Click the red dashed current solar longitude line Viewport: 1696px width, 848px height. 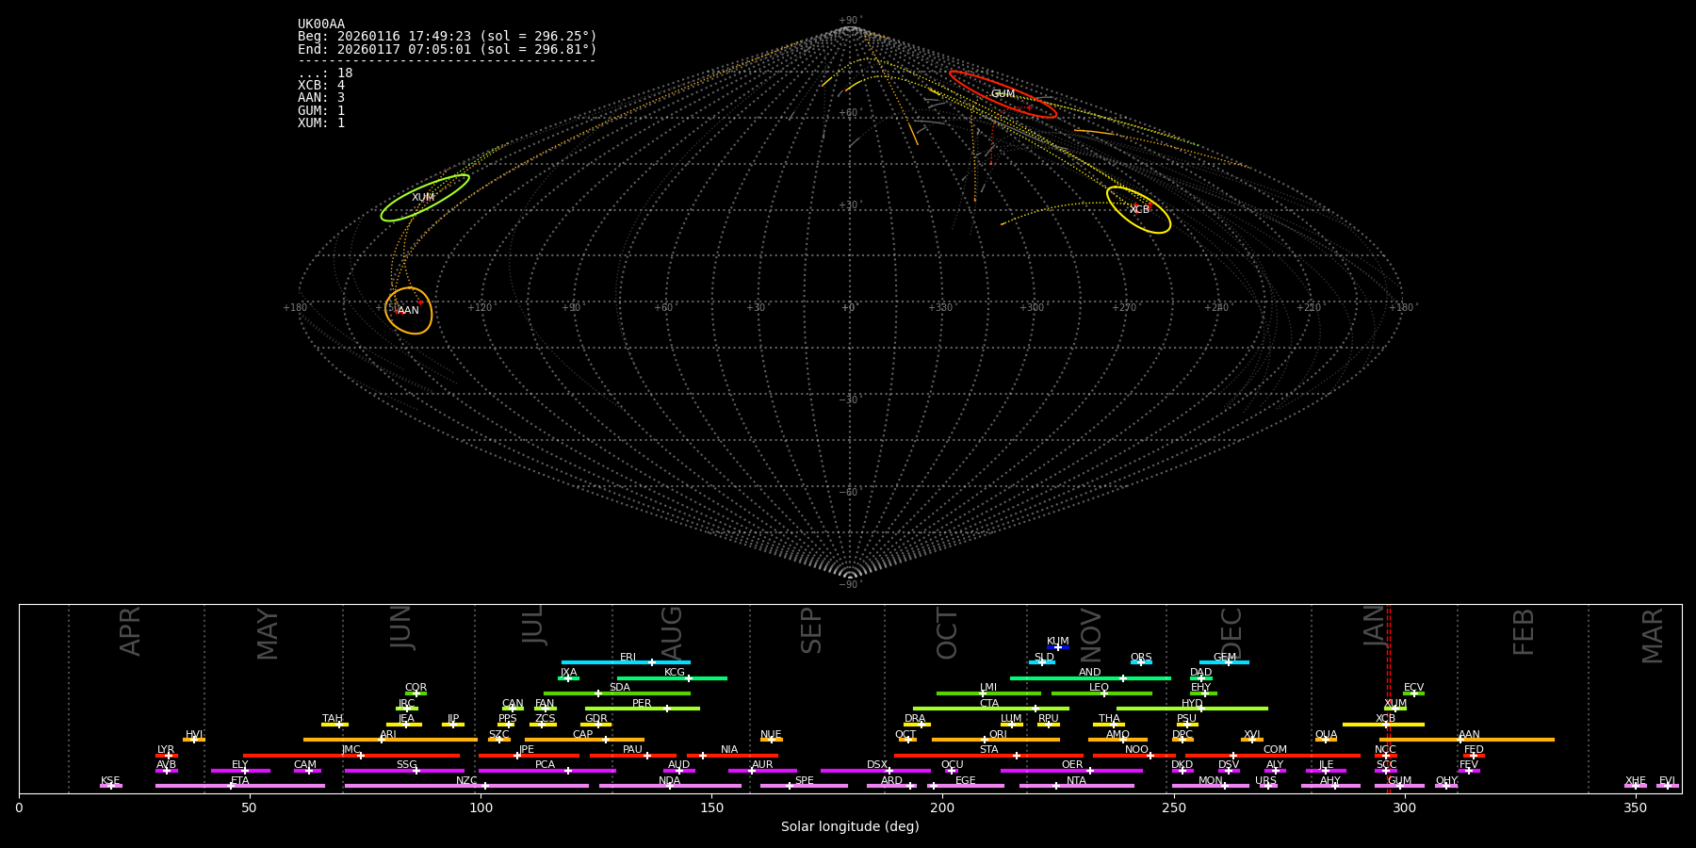click(1388, 697)
